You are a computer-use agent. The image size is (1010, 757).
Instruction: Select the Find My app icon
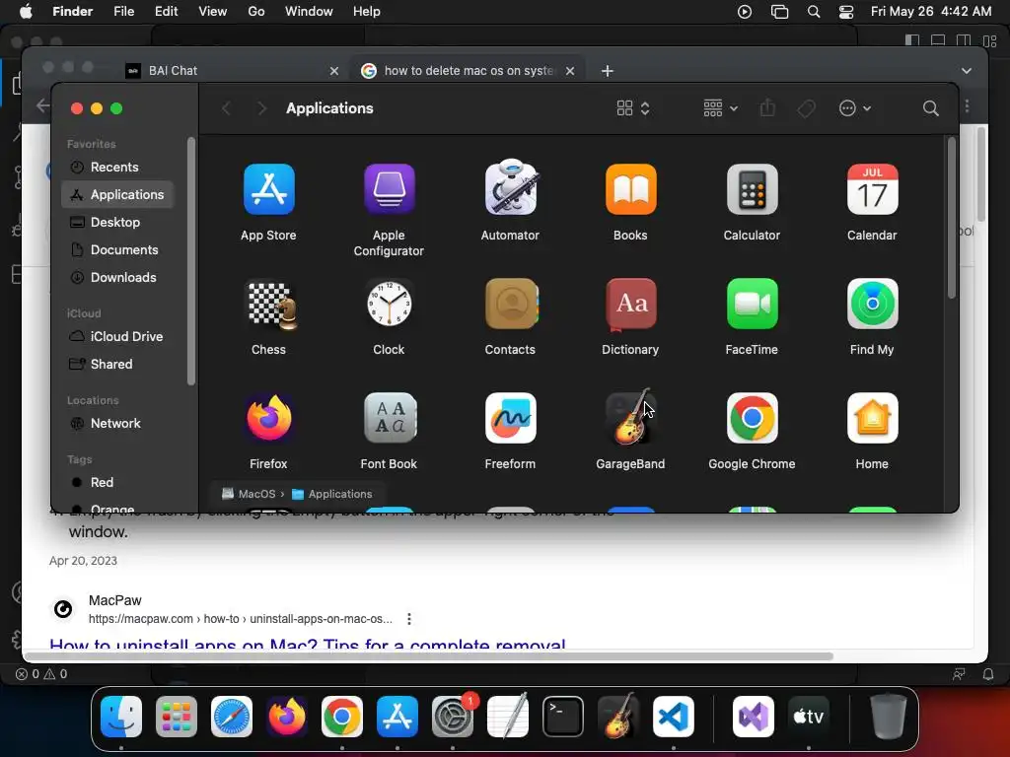(x=872, y=304)
